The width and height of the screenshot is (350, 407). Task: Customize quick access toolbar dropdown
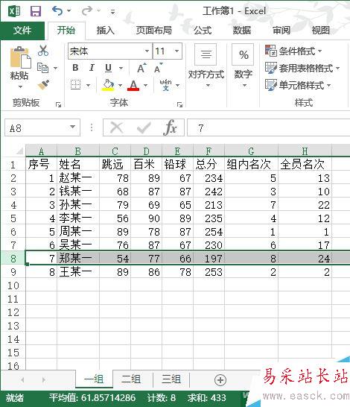pos(112,11)
